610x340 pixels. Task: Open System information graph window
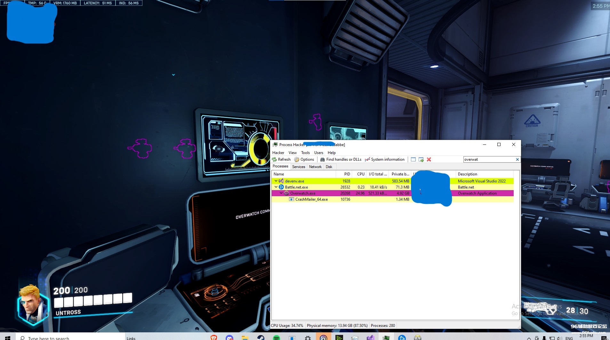[x=385, y=159]
